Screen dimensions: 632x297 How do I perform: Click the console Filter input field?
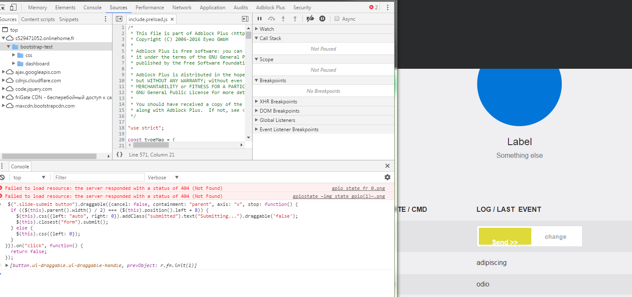click(99, 178)
